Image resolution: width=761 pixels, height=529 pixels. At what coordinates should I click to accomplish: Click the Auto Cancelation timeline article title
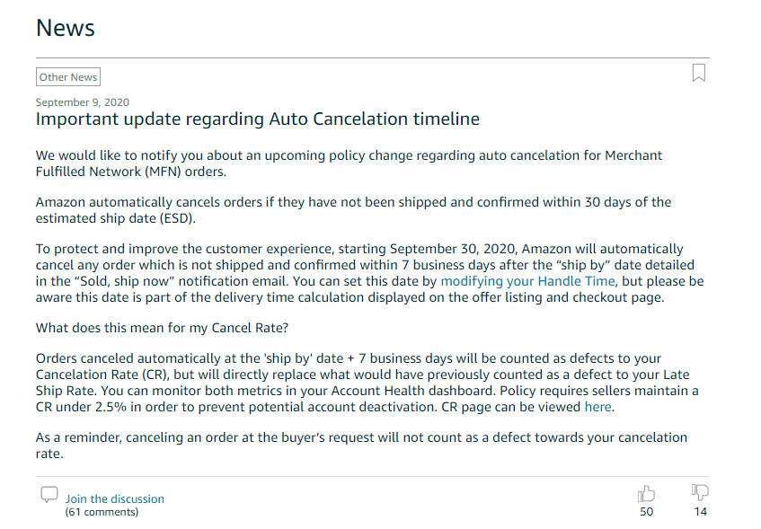pos(258,119)
